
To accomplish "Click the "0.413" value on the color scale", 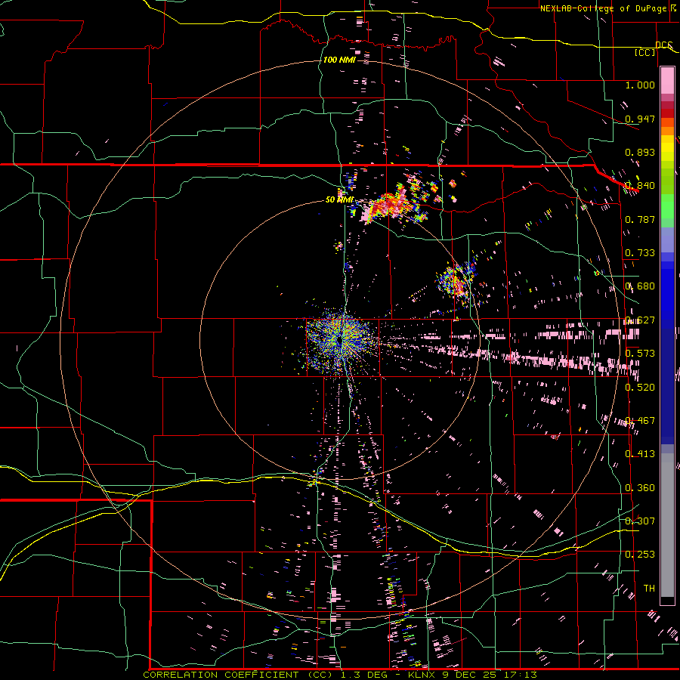I will 640,454.
